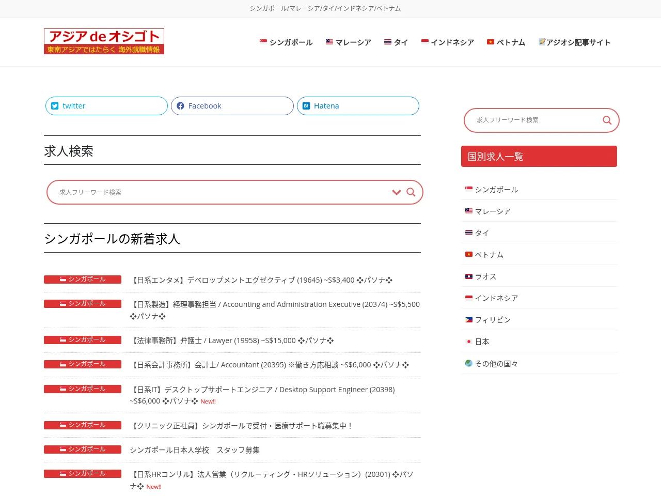Open the クリニック正社員 job listing
The image size is (661, 496).
tap(242, 426)
